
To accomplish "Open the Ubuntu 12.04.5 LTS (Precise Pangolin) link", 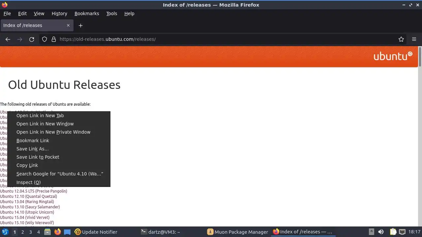I will [34, 191].
